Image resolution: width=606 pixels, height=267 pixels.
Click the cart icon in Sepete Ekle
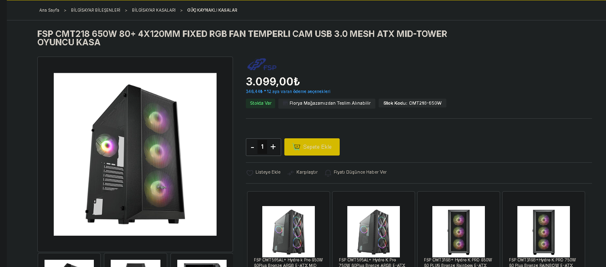click(297, 147)
